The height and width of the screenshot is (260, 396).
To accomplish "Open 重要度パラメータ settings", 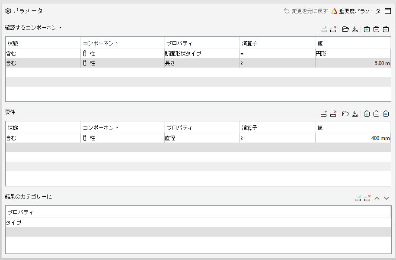I will (x=356, y=11).
